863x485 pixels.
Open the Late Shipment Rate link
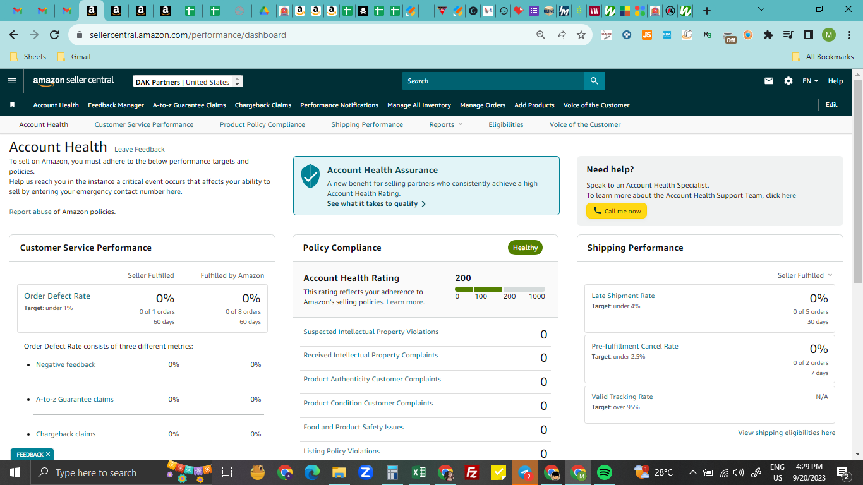tap(623, 296)
